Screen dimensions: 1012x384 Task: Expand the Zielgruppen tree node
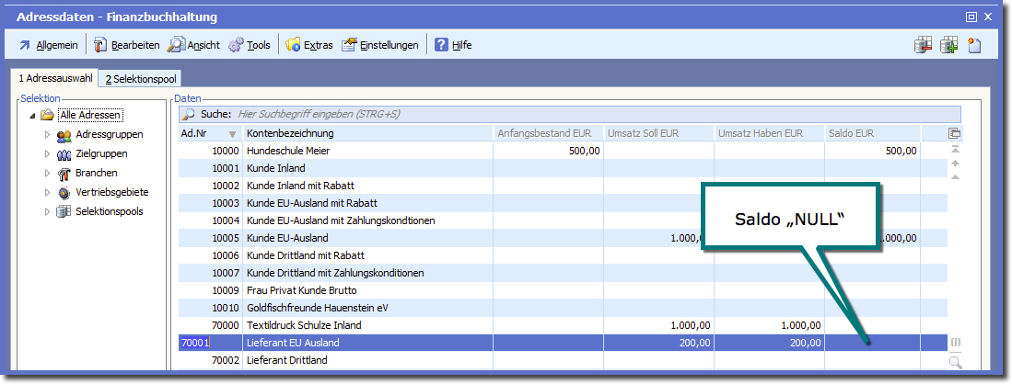tap(48, 154)
